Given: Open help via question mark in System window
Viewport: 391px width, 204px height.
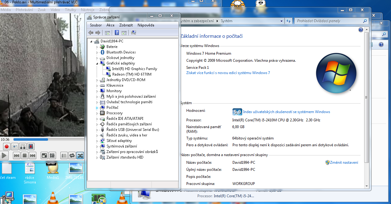Looking at the screenshot, I should point(361,30).
